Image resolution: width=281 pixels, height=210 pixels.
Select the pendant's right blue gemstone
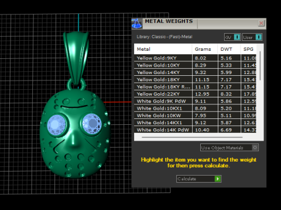coord(92,124)
